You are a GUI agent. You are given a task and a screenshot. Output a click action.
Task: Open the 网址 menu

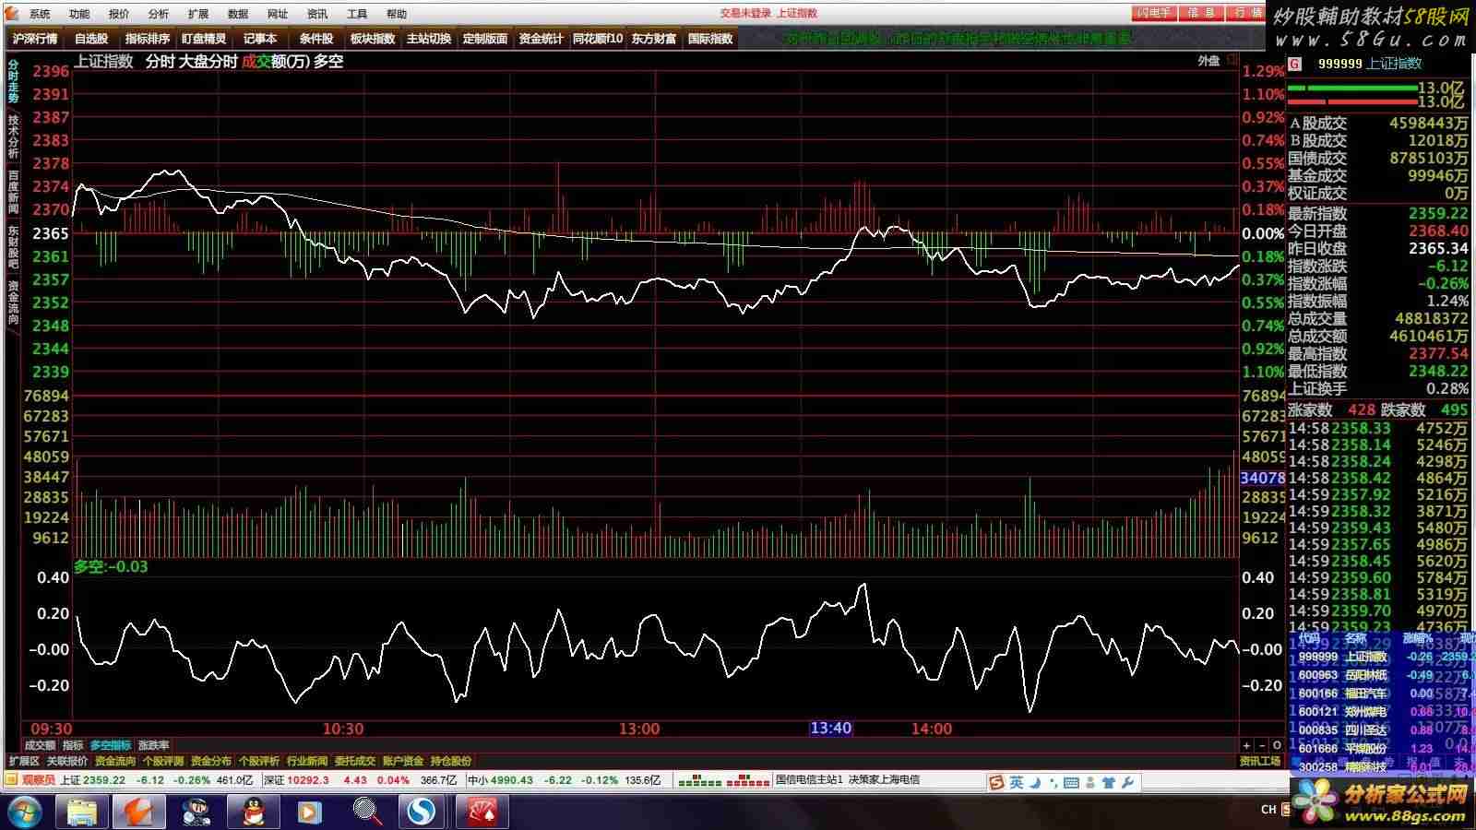(x=278, y=14)
